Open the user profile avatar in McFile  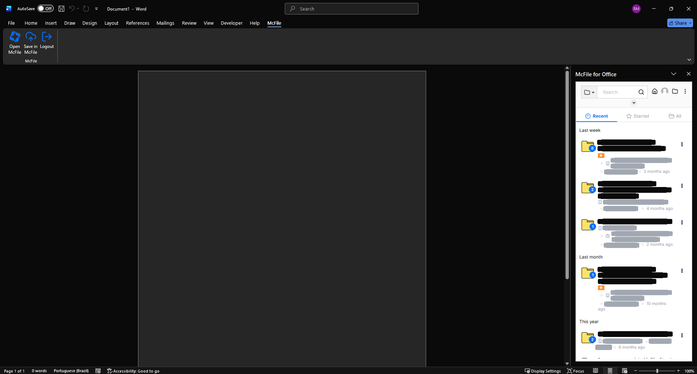(665, 92)
